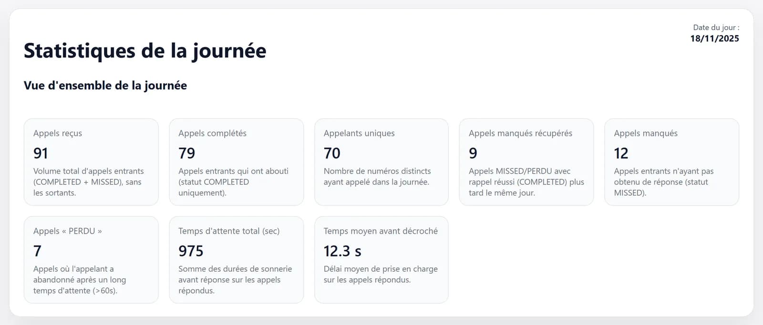
Task: Select the value 7 for PERDU calls
Action: tap(37, 251)
